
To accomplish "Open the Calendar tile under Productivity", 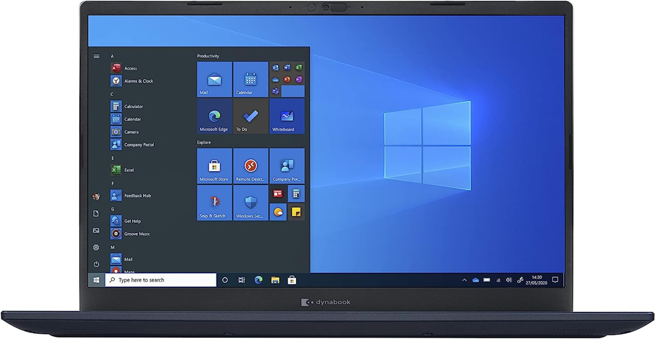I will point(250,79).
